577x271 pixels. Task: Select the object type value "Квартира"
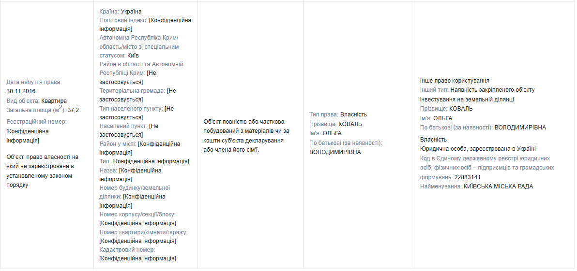(x=54, y=100)
